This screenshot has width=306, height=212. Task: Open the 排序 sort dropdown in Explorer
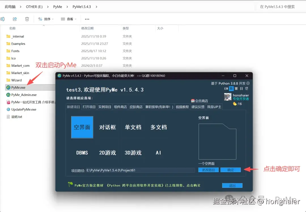(x=46, y=19)
